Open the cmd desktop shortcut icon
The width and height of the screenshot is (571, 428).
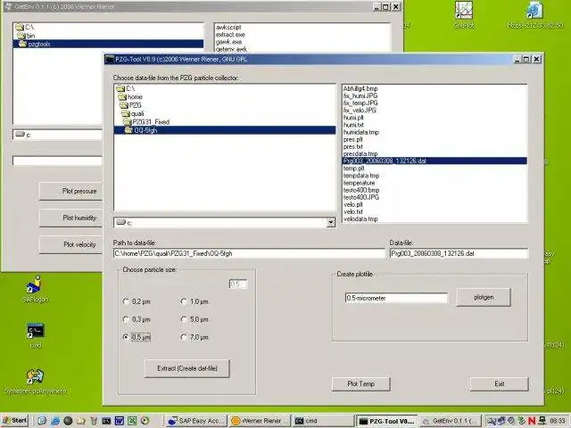click(x=36, y=335)
